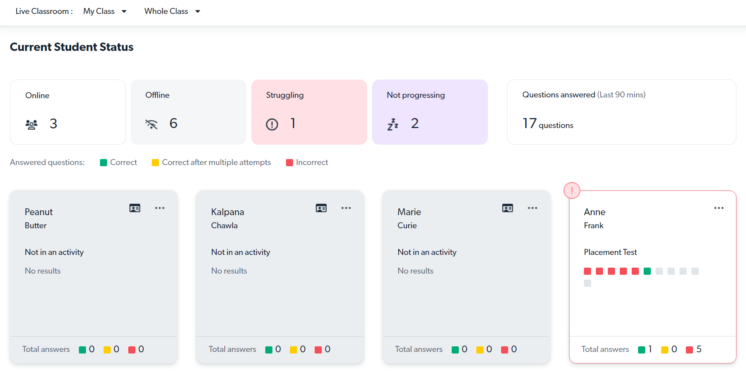This screenshot has width=746, height=371.
Task: Click Anne Frank's student name
Action: pyautogui.click(x=595, y=218)
